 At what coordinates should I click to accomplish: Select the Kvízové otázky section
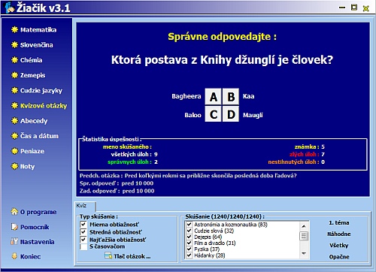[44, 106]
